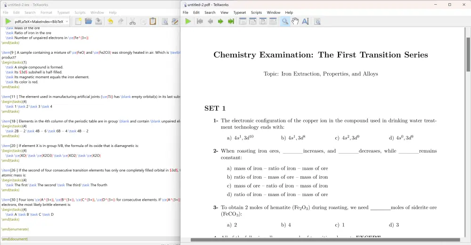Open the Help menu in the editor window
Screen dimensions: 471x245
(x=113, y=12)
